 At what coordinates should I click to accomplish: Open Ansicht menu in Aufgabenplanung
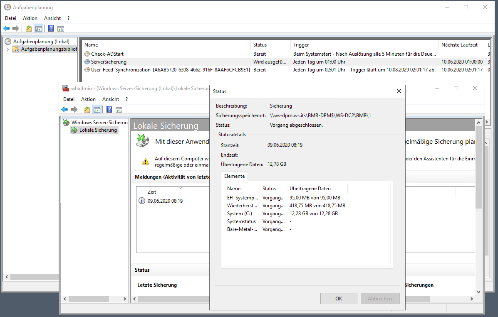(52, 18)
